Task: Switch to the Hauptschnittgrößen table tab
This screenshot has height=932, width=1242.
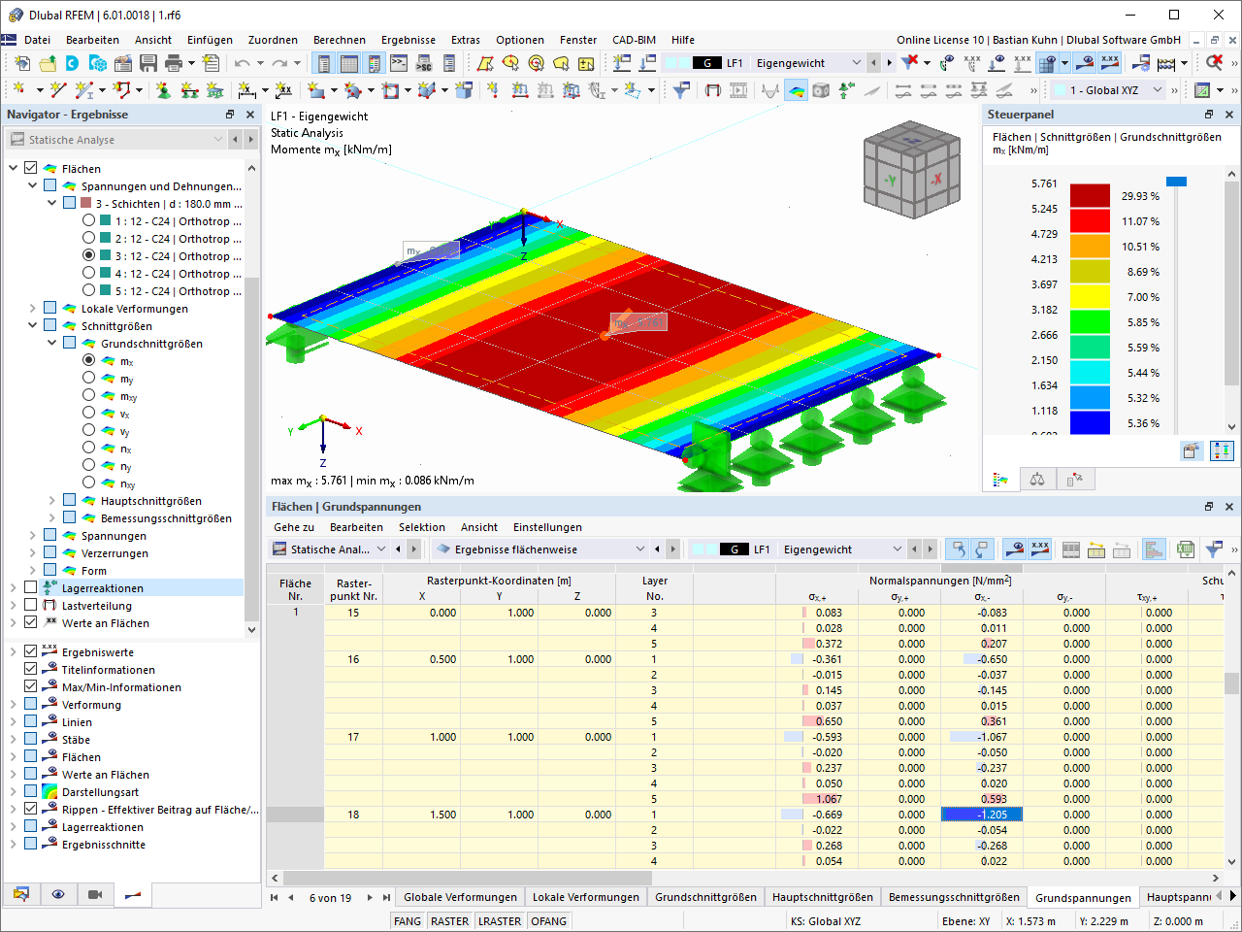Action: click(x=823, y=897)
